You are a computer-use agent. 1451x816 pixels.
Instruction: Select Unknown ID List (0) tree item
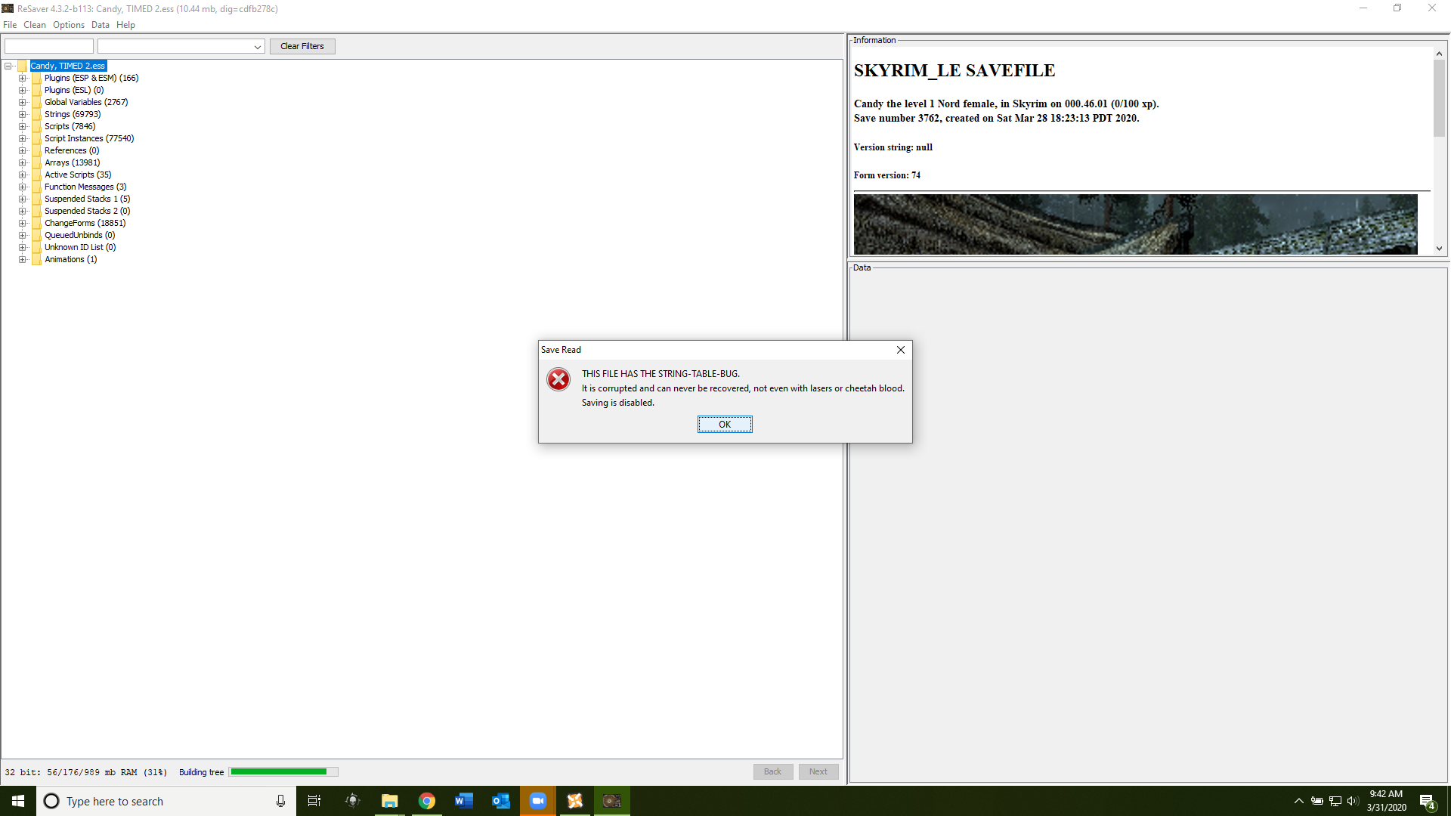[80, 248]
